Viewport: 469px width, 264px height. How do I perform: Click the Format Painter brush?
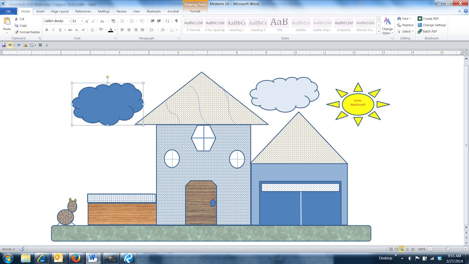16,32
